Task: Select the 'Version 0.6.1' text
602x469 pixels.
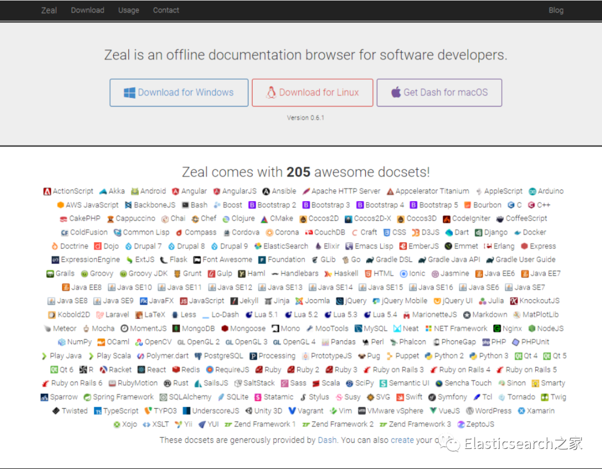Action: coord(305,118)
